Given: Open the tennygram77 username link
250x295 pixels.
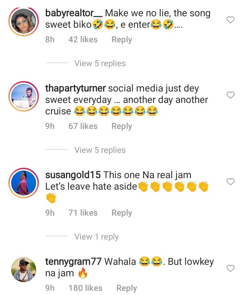Looking at the screenshot, I should 73,262.
